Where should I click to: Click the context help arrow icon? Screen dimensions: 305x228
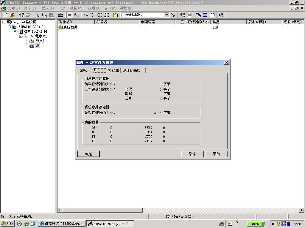click(x=221, y=15)
